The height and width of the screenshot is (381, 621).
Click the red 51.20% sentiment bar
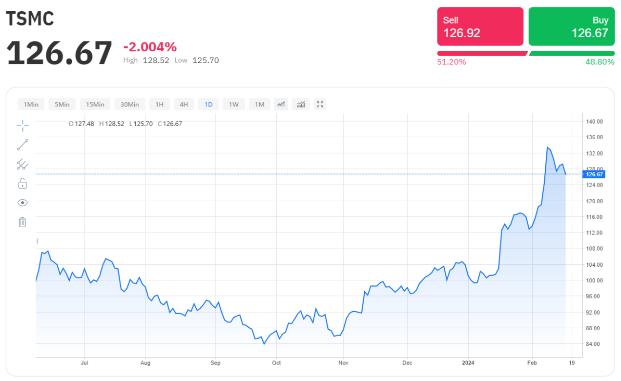(x=481, y=53)
